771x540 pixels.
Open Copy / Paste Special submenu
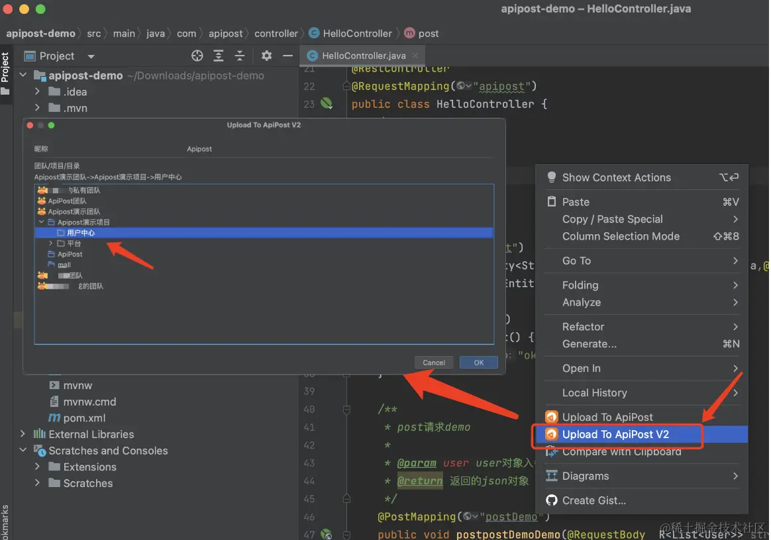[x=642, y=219]
